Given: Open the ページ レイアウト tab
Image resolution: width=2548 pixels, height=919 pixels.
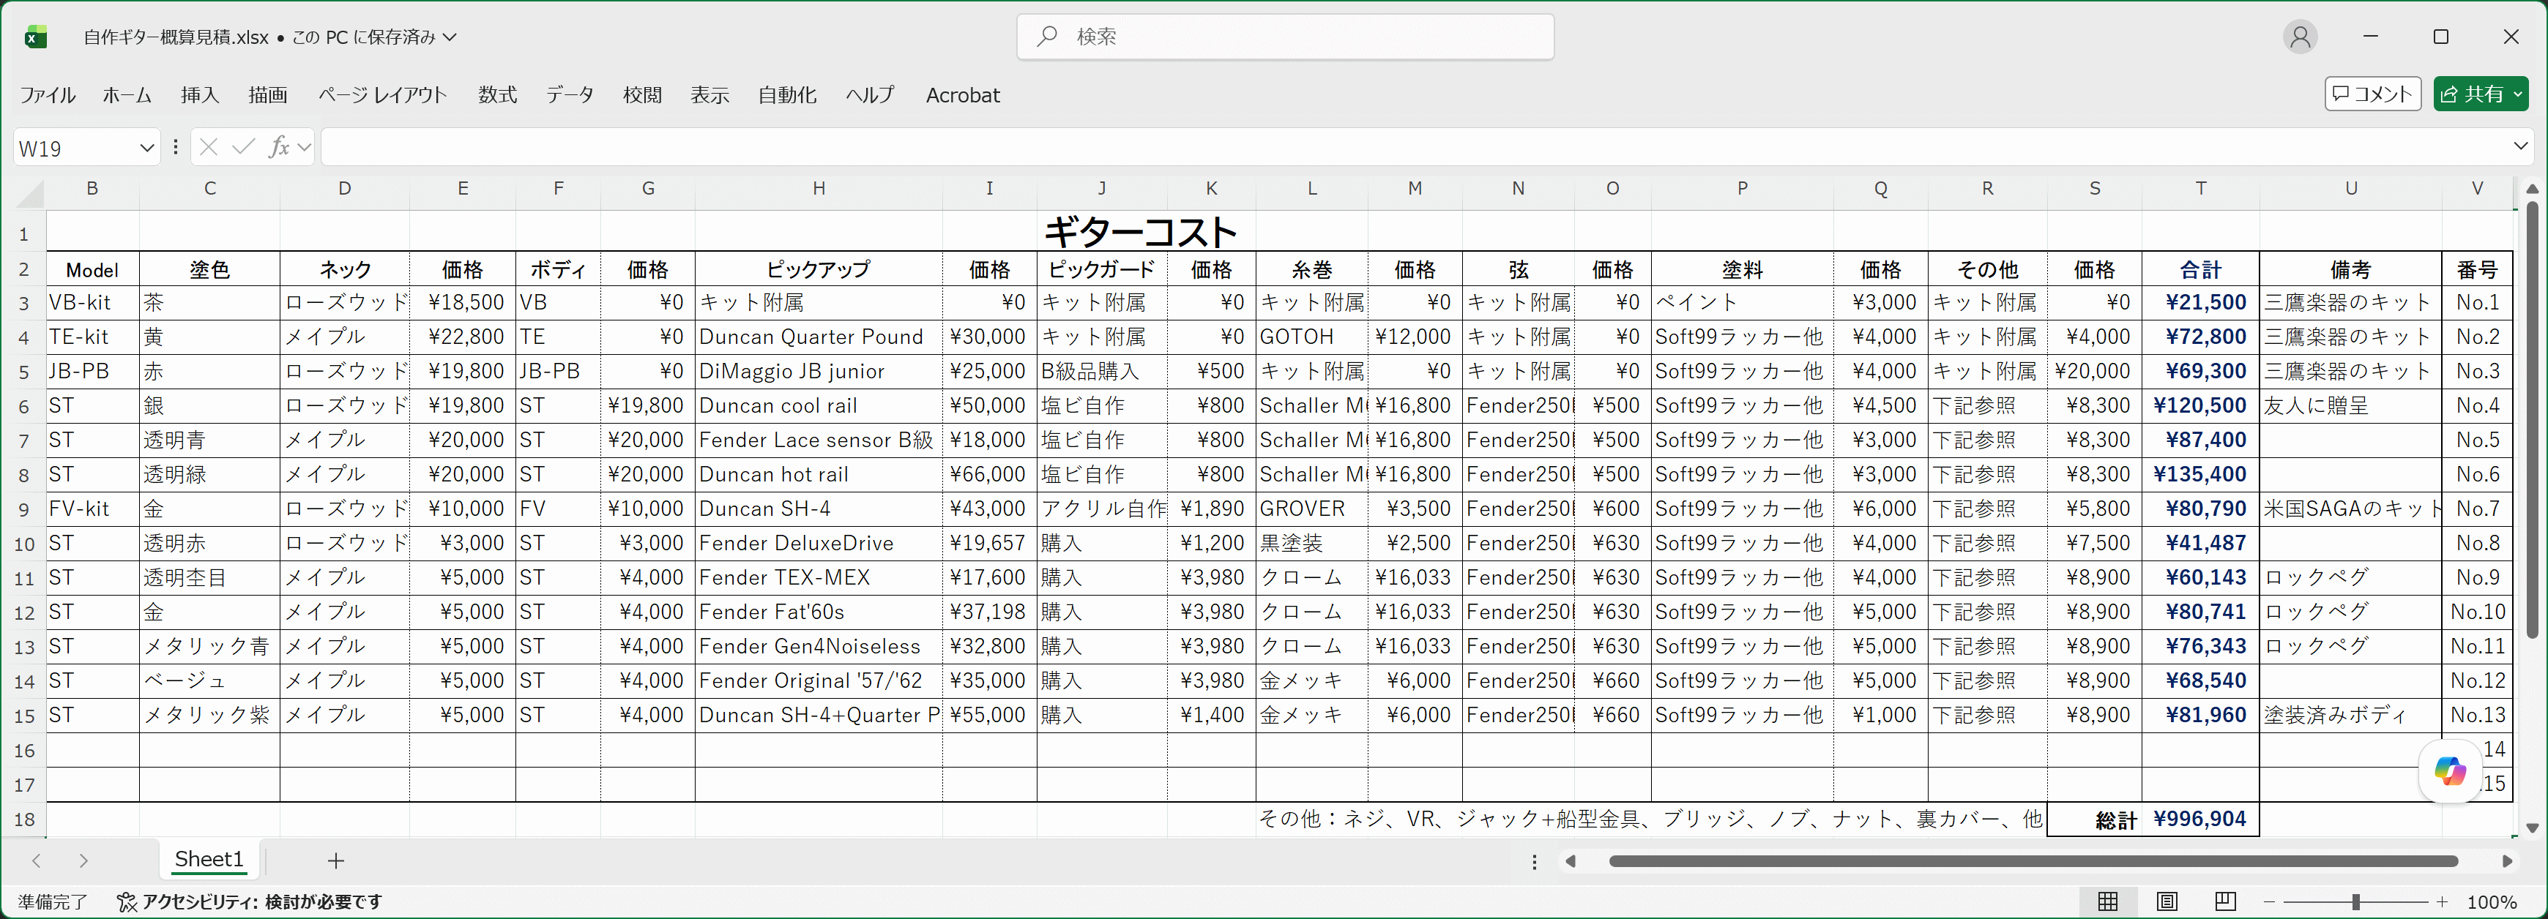Looking at the screenshot, I should [x=383, y=95].
